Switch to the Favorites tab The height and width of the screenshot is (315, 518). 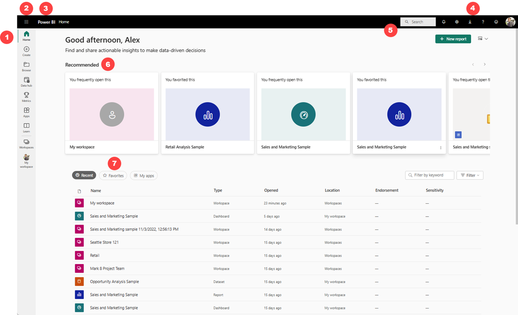[113, 176]
